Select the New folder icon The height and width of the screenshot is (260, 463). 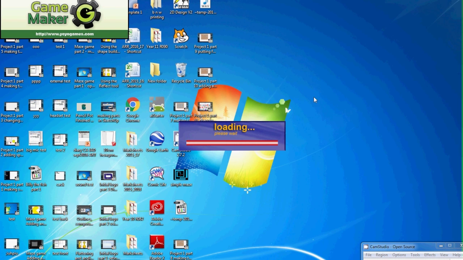pos(157,73)
